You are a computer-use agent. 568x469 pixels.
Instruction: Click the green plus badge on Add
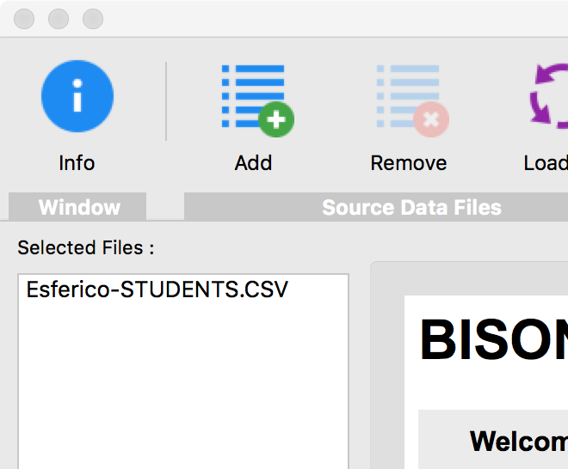click(276, 119)
